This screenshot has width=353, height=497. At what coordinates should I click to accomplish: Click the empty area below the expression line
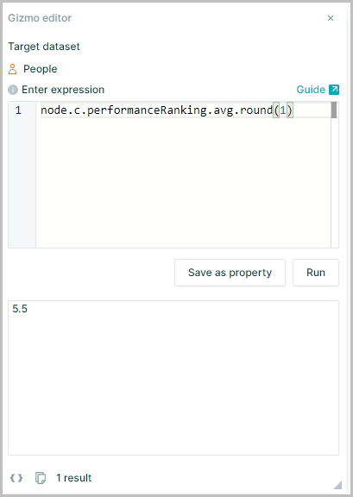click(183, 183)
